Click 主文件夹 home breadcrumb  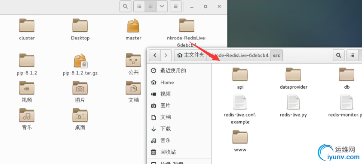[190, 55]
